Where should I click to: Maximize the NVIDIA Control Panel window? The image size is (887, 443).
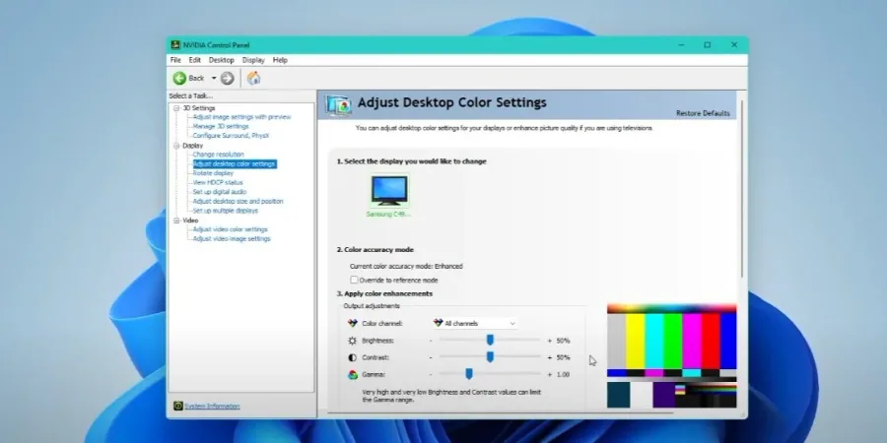tap(707, 45)
